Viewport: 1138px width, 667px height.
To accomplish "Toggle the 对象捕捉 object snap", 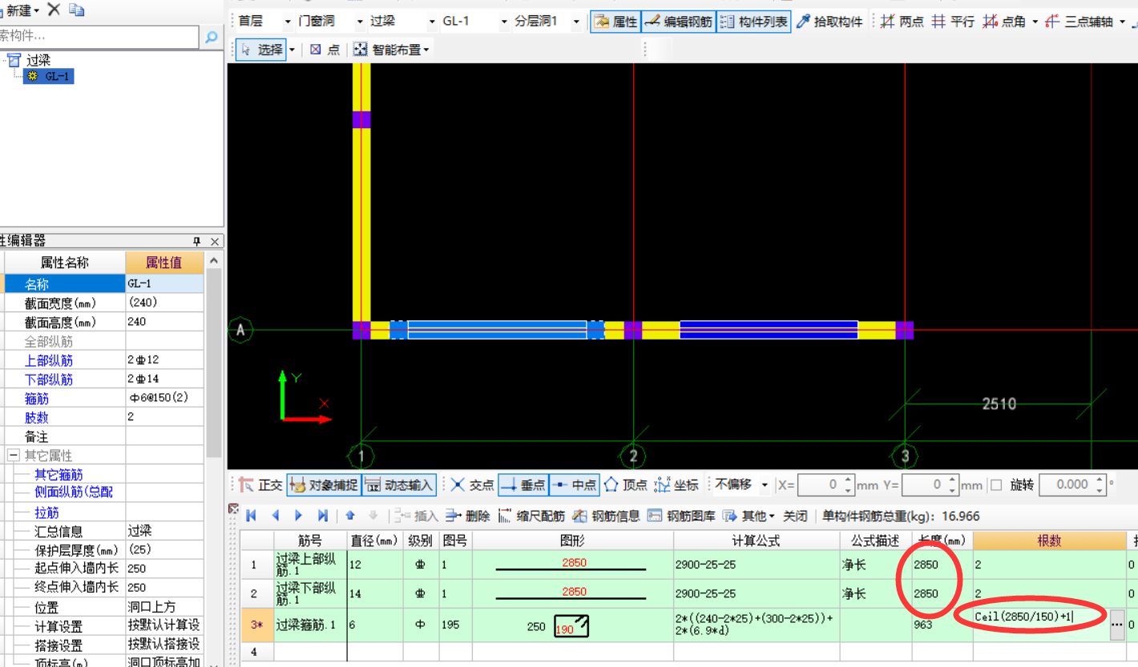I will [x=324, y=484].
